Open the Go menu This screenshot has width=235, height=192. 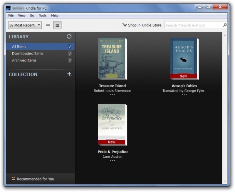point(32,15)
